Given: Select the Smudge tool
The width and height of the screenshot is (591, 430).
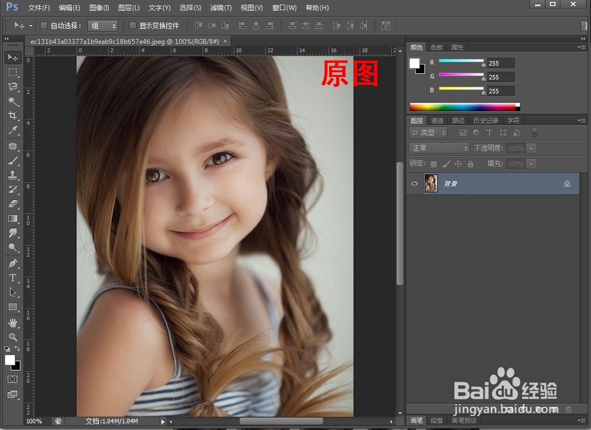Looking at the screenshot, I should point(12,232).
